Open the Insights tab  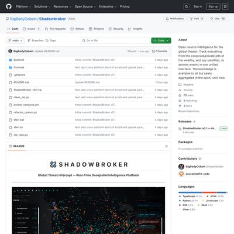135,29
